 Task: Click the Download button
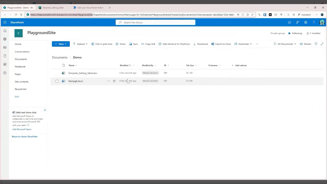[x=200, y=44]
